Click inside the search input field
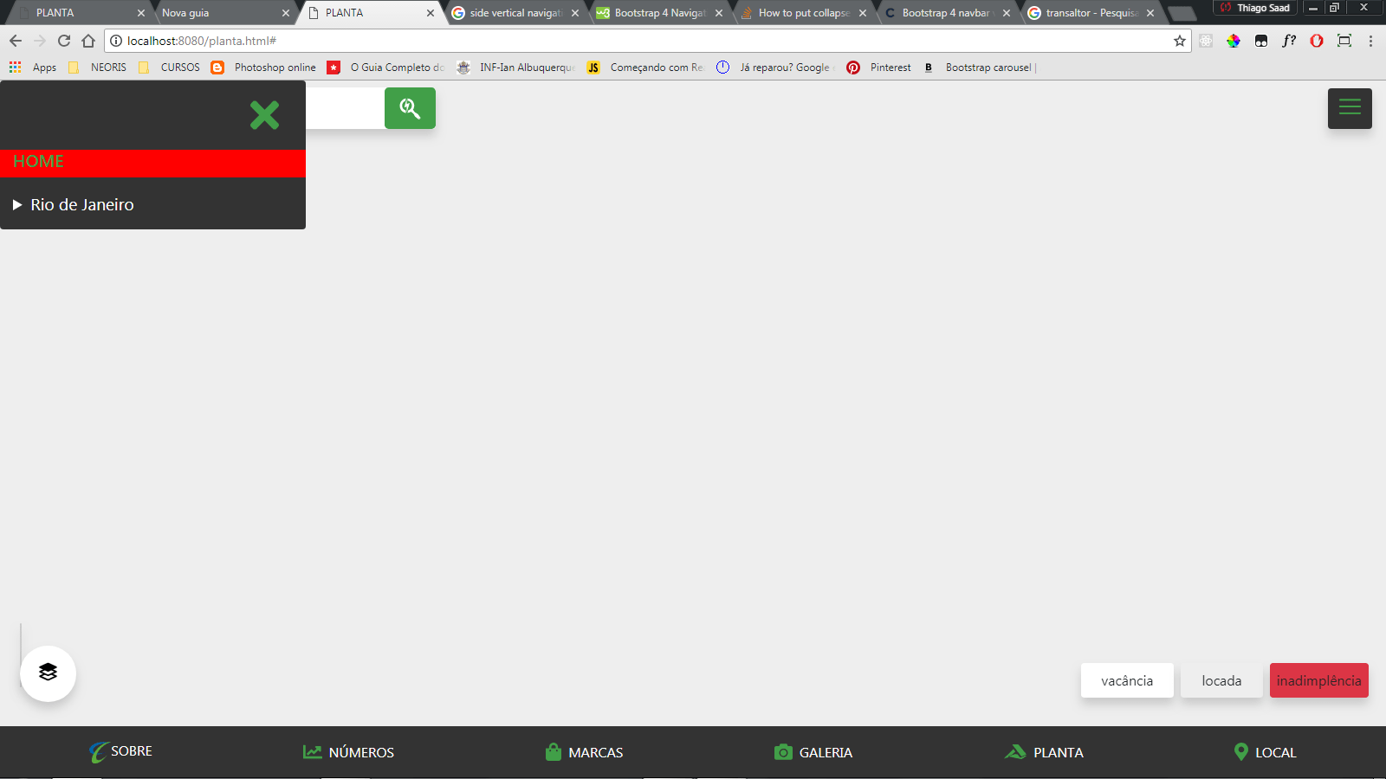Viewport: 1386px width, 779px height. [346, 108]
